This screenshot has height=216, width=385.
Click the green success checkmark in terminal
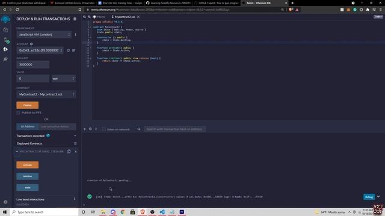click(90, 197)
